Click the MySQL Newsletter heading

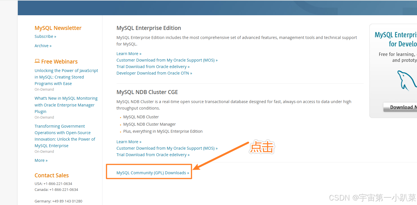coord(58,28)
